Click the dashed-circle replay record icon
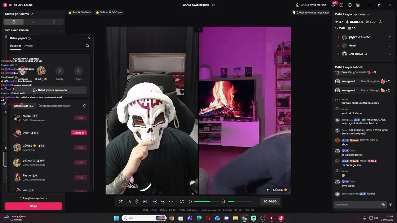The height and width of the screenshot is (223, 397). [163, 202]
